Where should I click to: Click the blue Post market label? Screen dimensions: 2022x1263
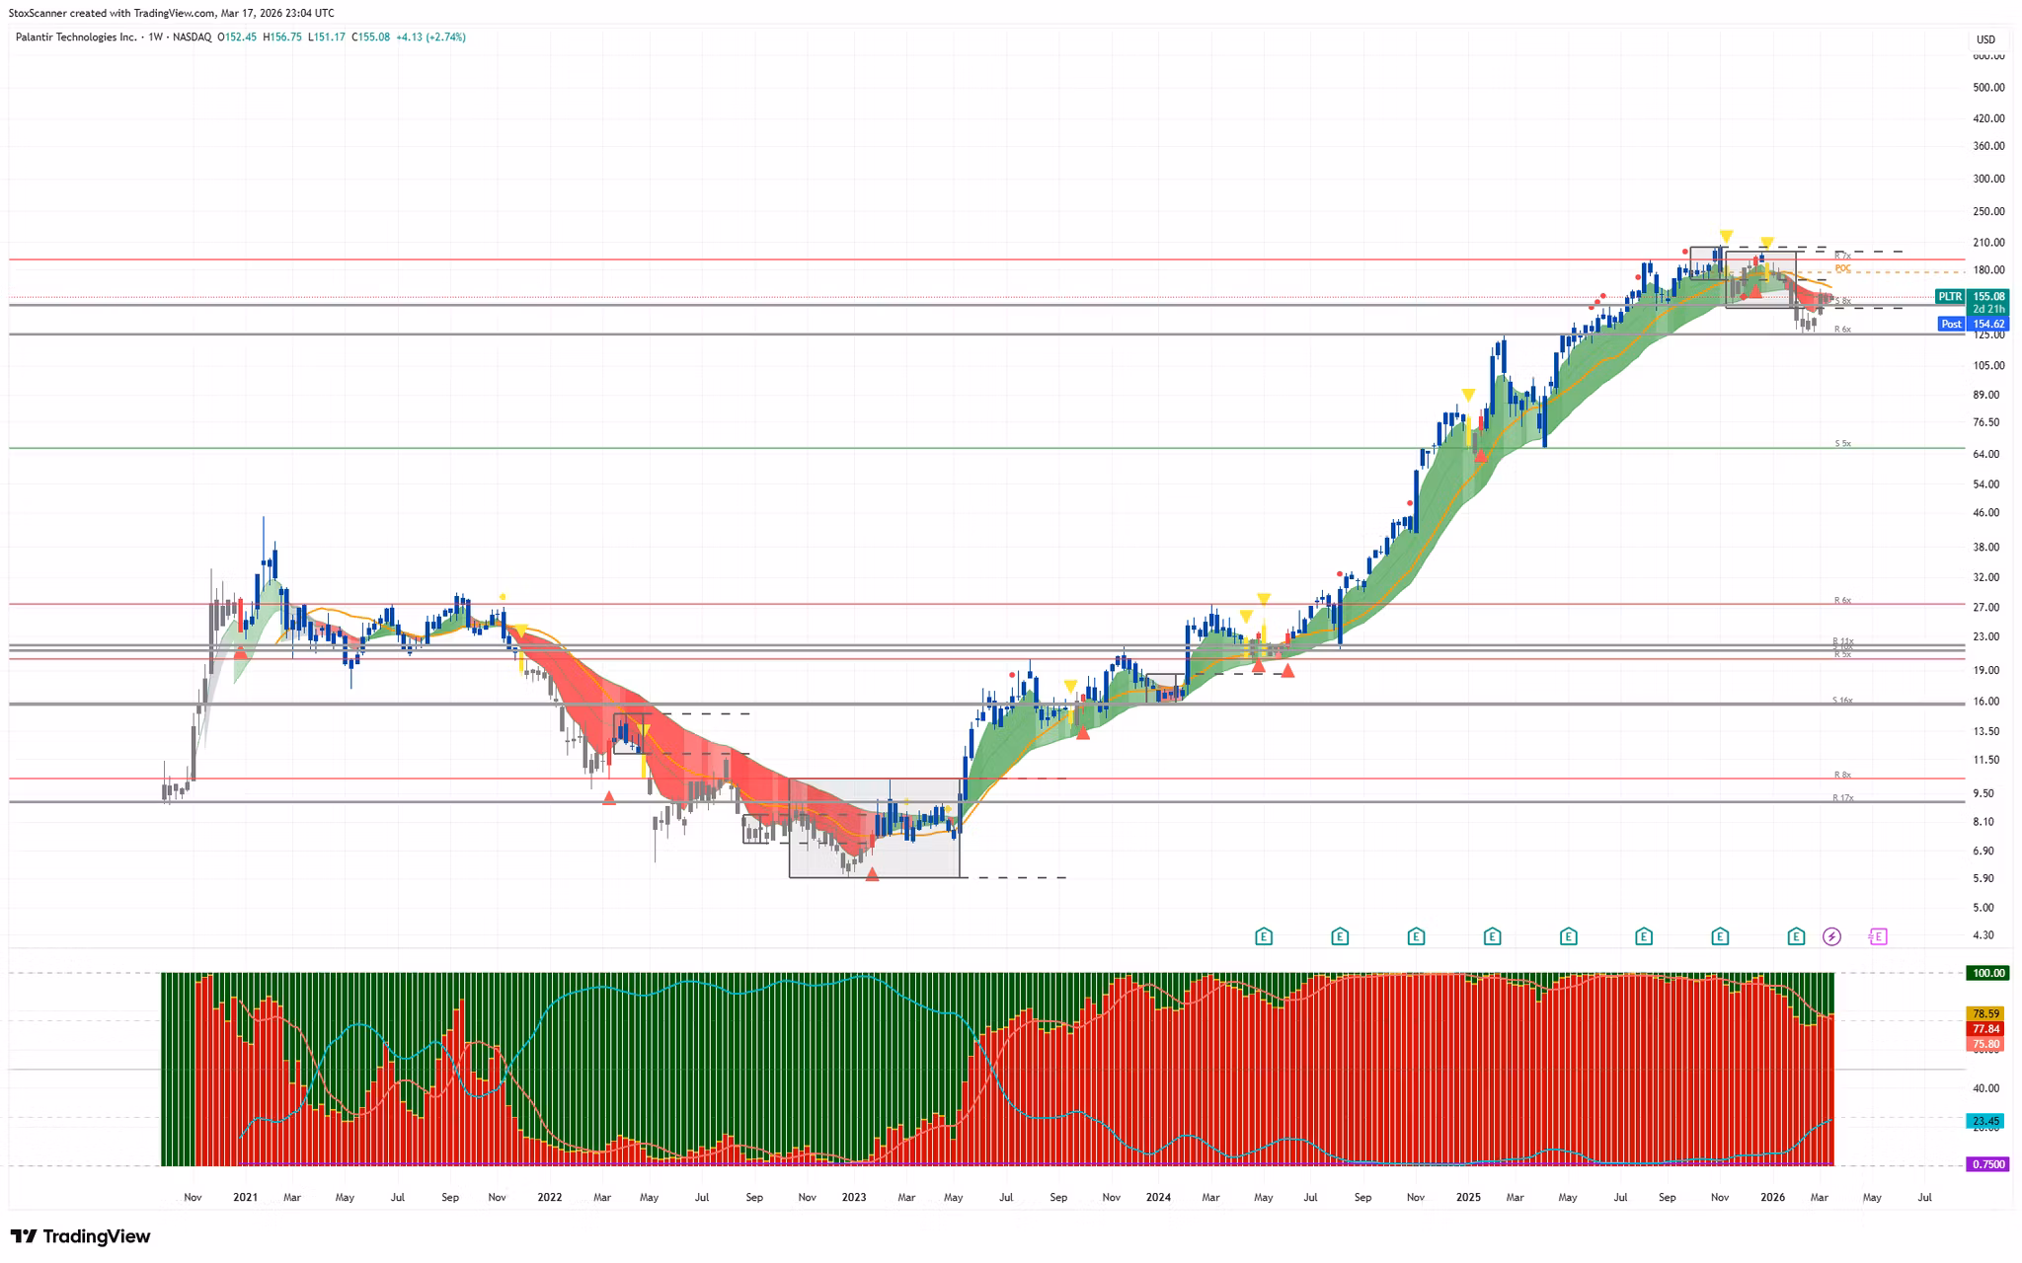[x=1951, y=324]
